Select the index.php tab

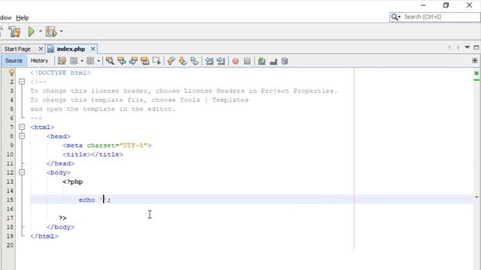(x=71, y=49)
